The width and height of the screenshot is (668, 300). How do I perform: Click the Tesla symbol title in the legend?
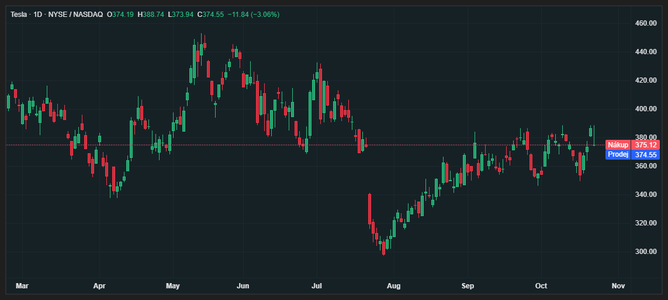(x=19, y=15)
